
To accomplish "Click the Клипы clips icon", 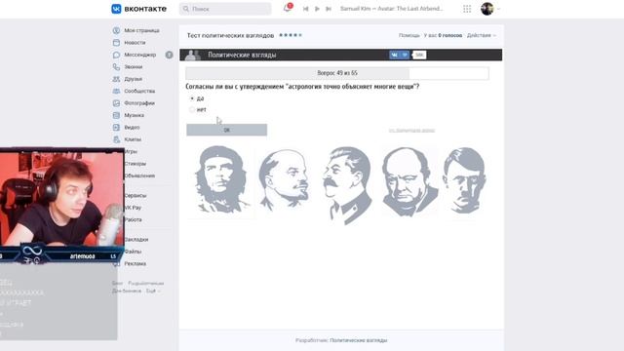I will click(x=116, y=139).
